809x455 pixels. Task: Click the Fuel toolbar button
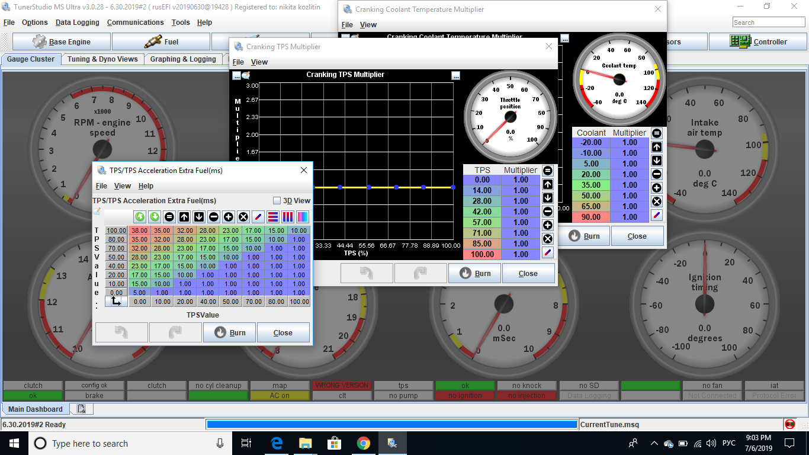tap(161, 42)
